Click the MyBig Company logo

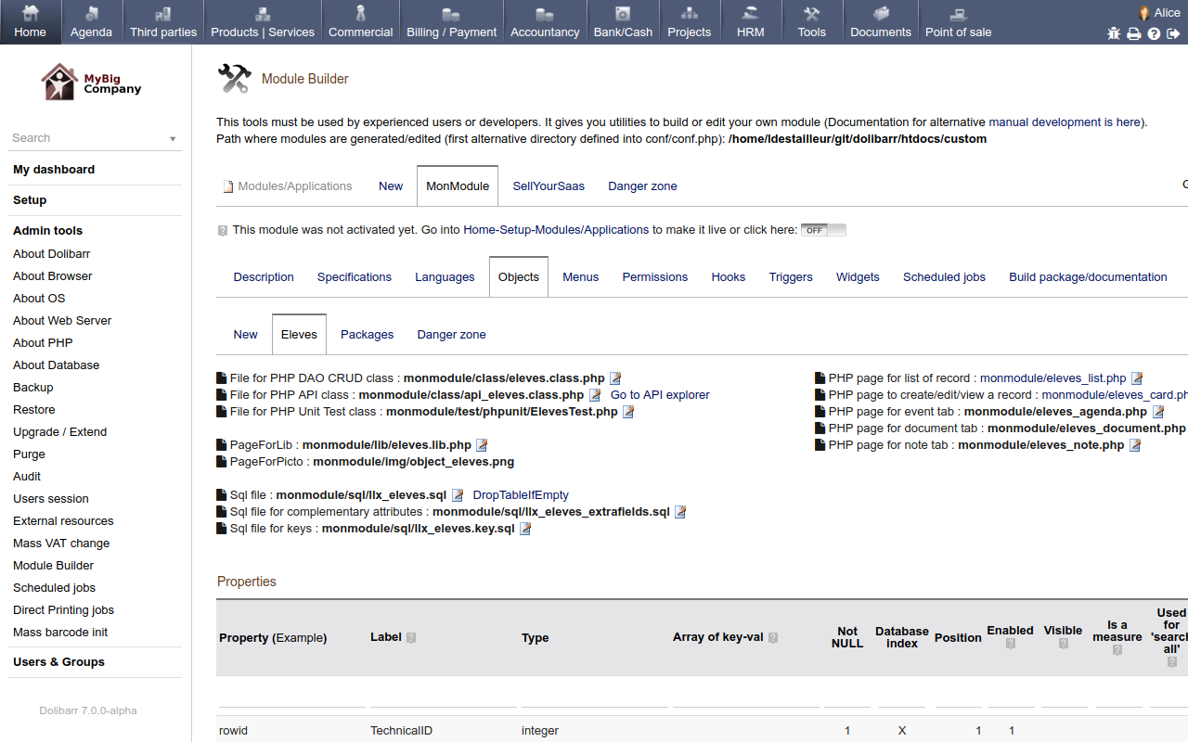click(91, 83)
